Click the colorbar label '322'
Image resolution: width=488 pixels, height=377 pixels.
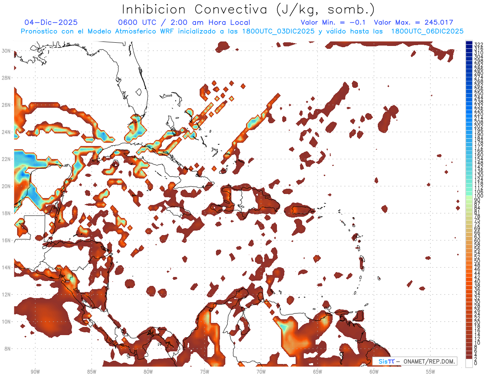pos(478,44)
